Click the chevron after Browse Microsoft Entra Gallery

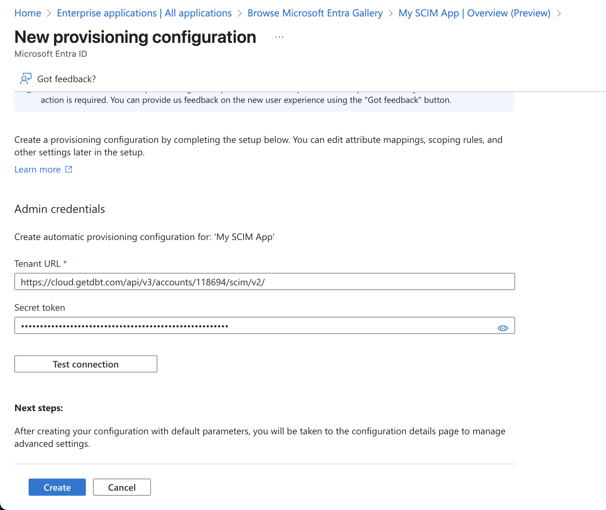(391, 13)
